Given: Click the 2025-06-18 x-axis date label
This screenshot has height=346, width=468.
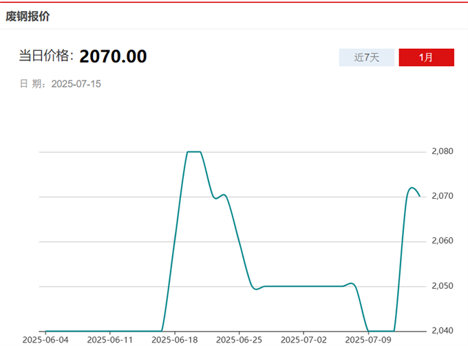Looking at the screenshot, I should [175, 340].
